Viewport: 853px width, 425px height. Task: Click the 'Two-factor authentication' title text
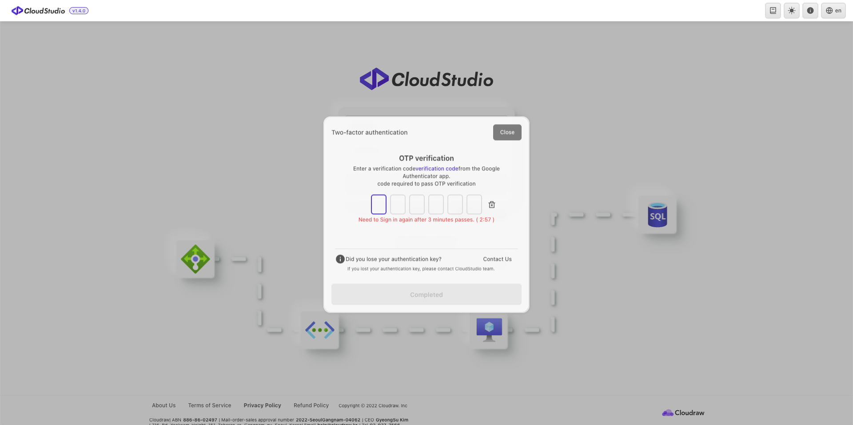click(370, 132)
